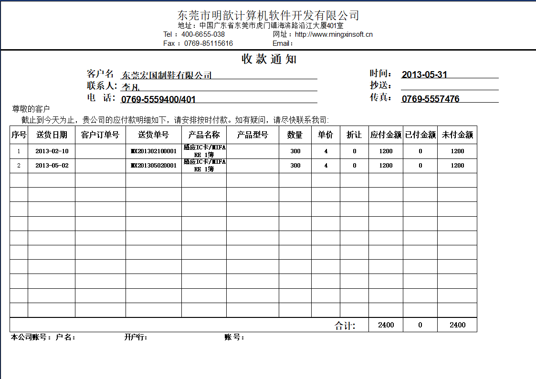Click the 收款通知 document title

[x=269, y=59]
